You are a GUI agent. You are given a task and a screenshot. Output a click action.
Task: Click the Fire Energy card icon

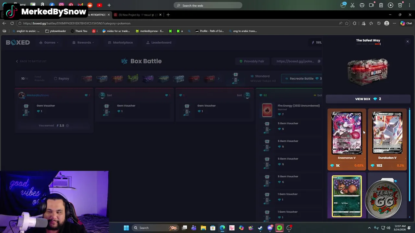(x=267, y=110)
